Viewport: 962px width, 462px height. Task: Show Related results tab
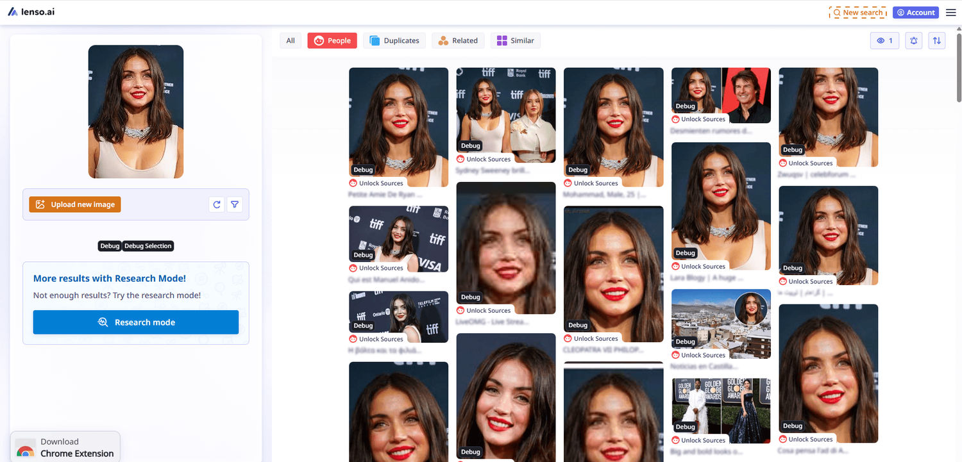click(458, 40)
